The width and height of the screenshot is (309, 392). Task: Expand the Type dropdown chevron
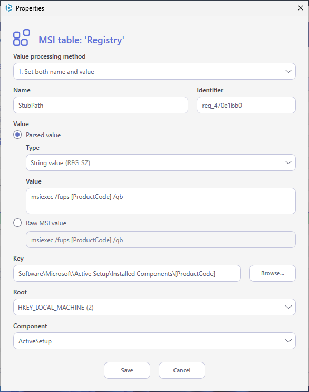pyautogui.click(x=288, y=162)
